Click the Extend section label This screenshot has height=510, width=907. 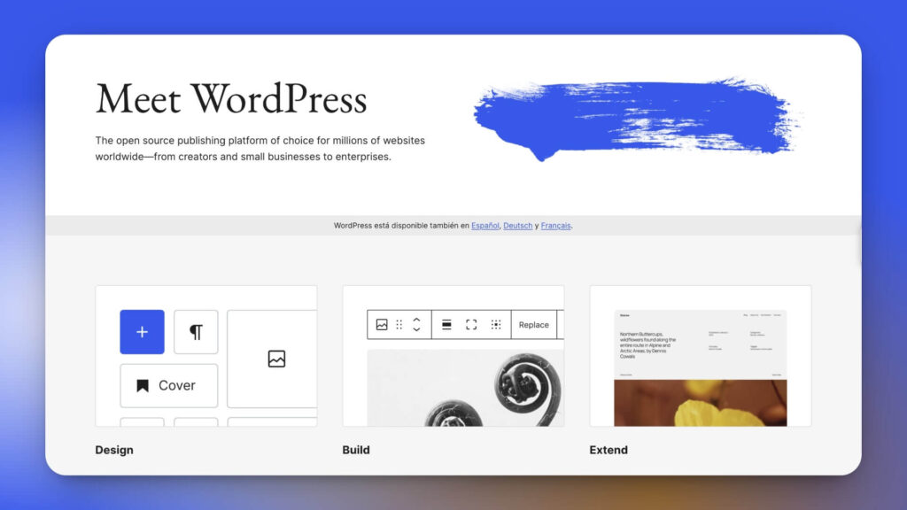point(608,450)
